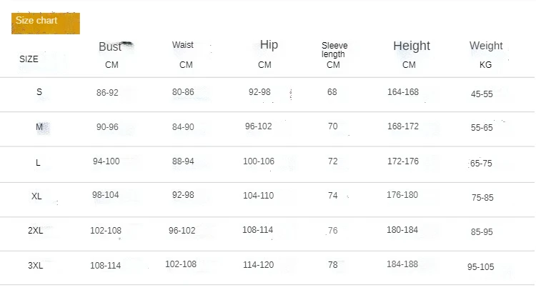
Task: Select the 3XL size row label
Action: [x=36, y=266]
